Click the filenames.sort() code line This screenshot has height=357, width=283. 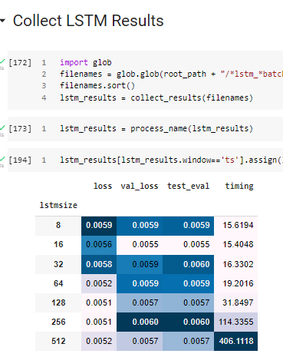(97, 85)
